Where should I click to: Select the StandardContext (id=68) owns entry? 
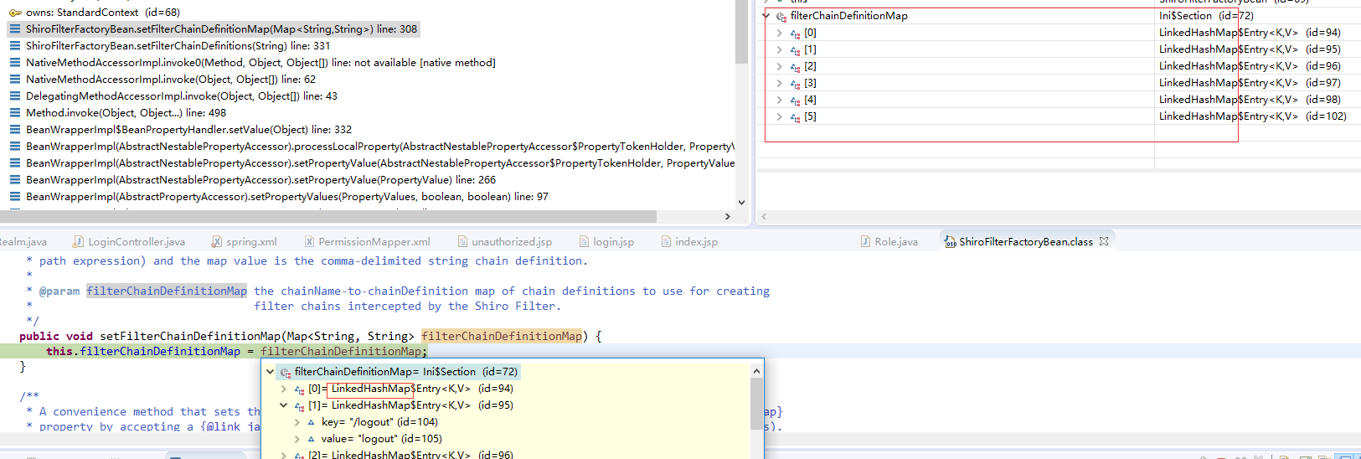(94, 13)
